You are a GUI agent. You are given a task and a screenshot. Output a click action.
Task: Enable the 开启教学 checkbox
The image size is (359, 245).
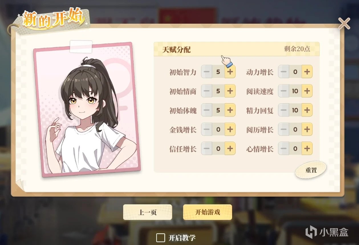pyautogui.click(x=161, y=238)
